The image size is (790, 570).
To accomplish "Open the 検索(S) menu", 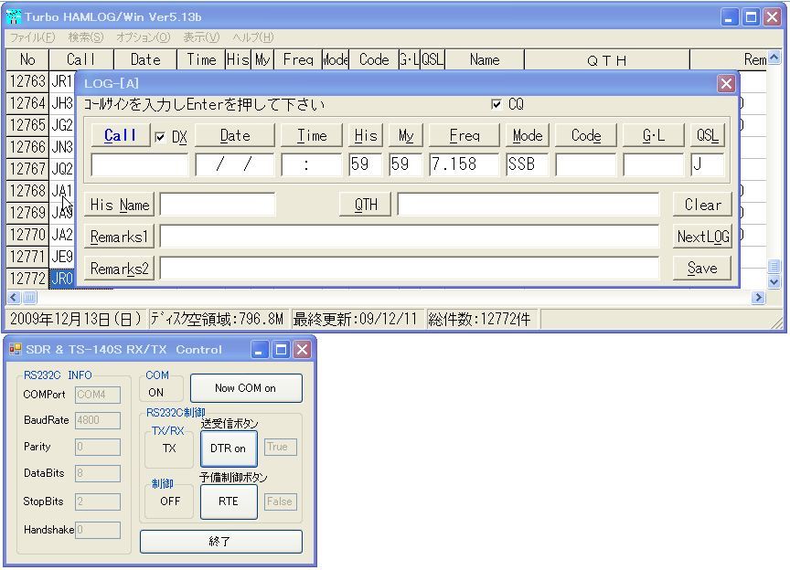I will [x=86, y=37].
